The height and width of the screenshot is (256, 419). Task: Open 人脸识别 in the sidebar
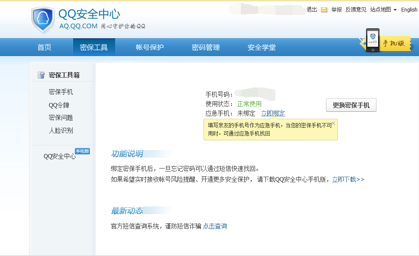point(61,130)
